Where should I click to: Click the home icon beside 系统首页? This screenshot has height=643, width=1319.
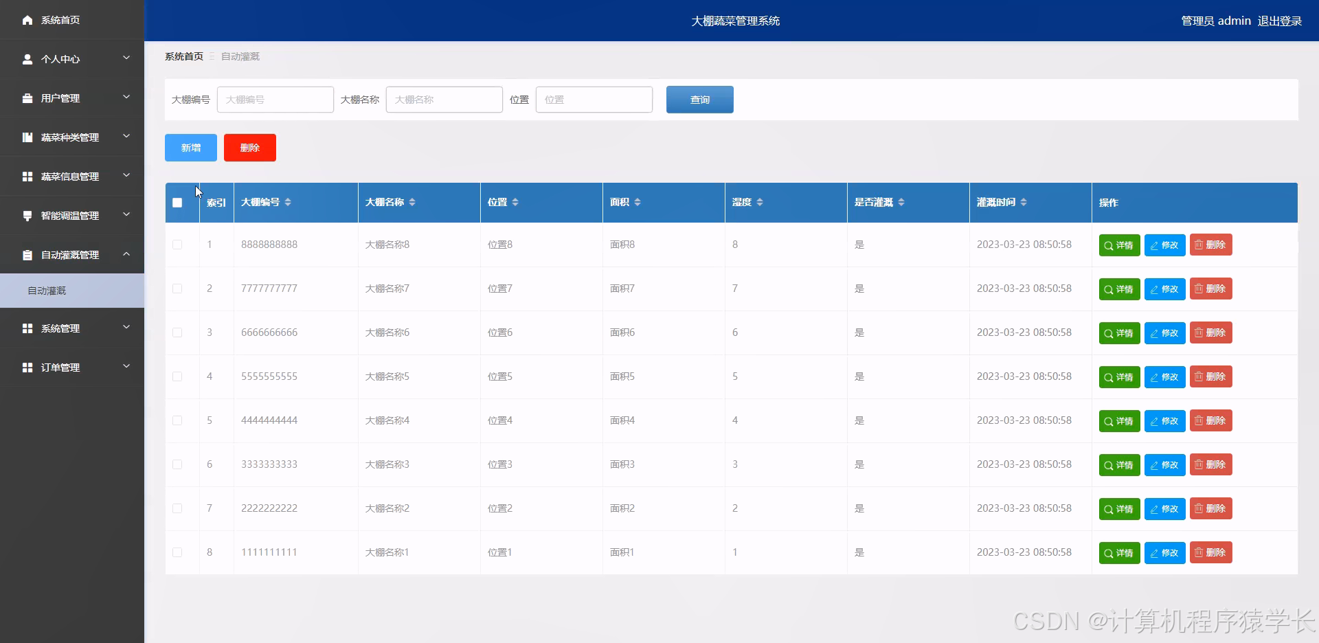[27, 20]
